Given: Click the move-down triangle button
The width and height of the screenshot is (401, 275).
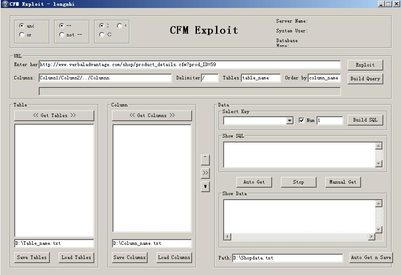Looking at the screenshot, I should pyautogui.click(x=205, y=186).
